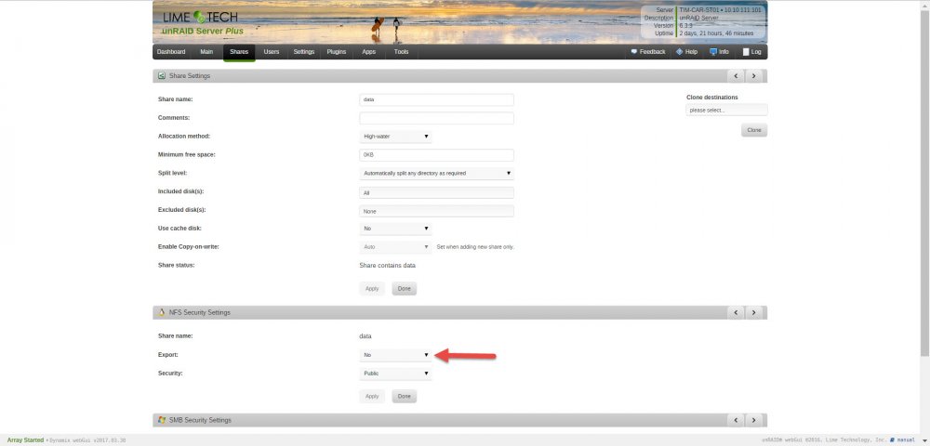Open the Plugins tab
The image size is (930, 446).
tap(337, 52)
